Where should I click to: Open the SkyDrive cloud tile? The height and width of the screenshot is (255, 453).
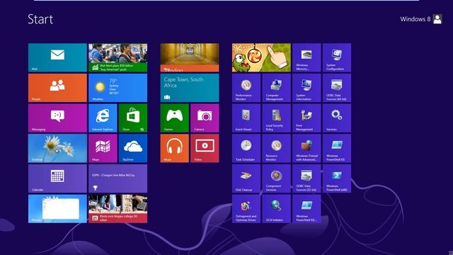(x=133, y=148)
